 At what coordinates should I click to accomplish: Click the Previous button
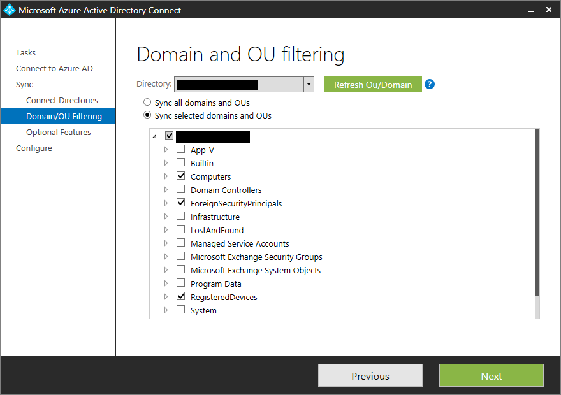point(370,375)
